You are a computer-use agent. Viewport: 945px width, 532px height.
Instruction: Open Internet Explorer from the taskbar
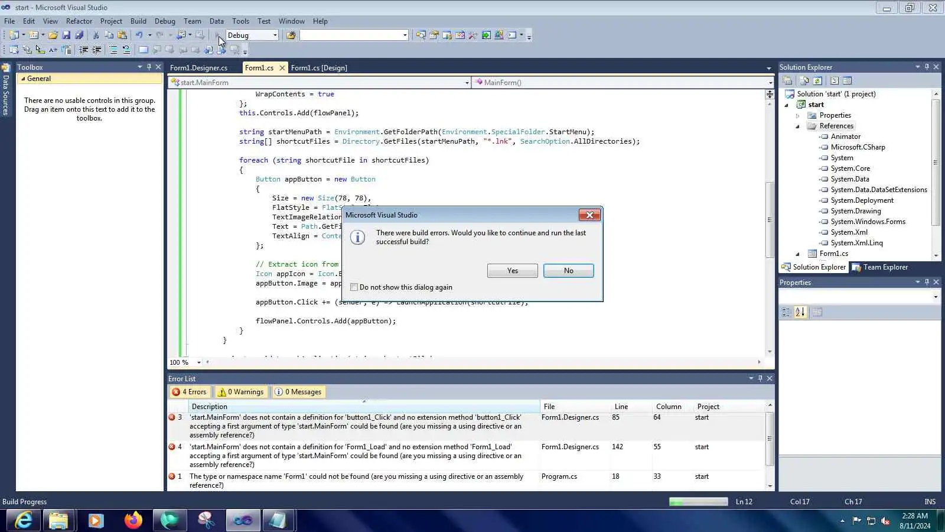click(24, 520)
